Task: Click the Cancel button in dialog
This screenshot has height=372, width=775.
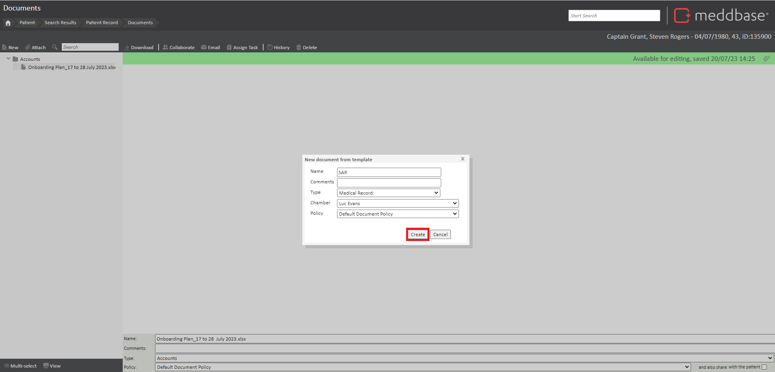Action: 440,235
